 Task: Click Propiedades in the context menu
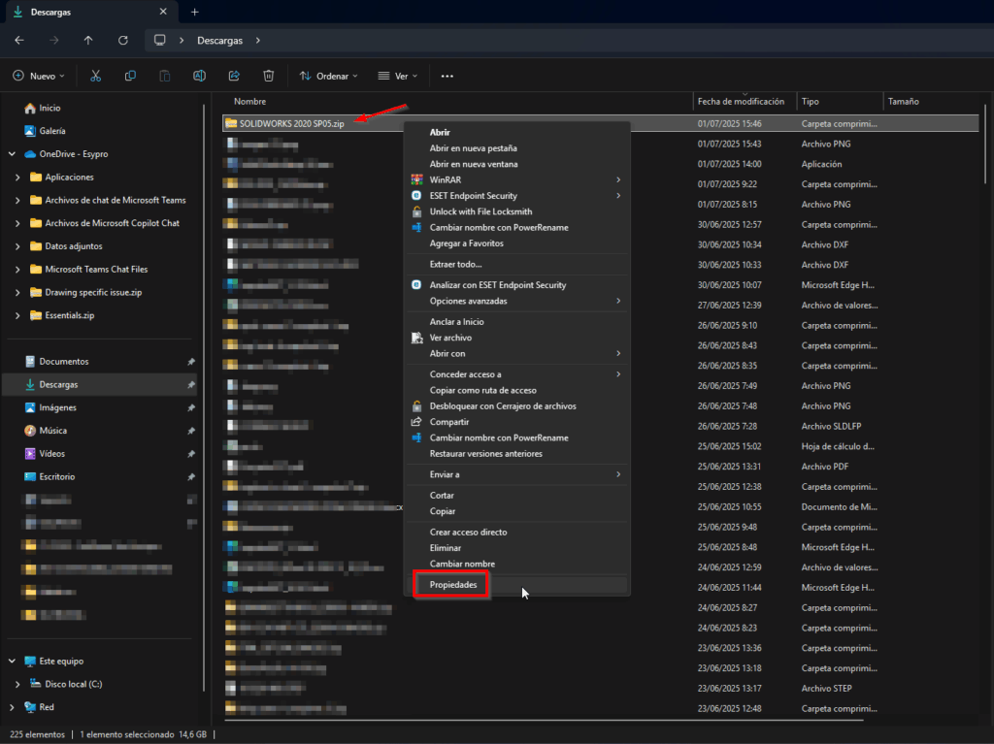pyautogui.click(x=517, y=585)
